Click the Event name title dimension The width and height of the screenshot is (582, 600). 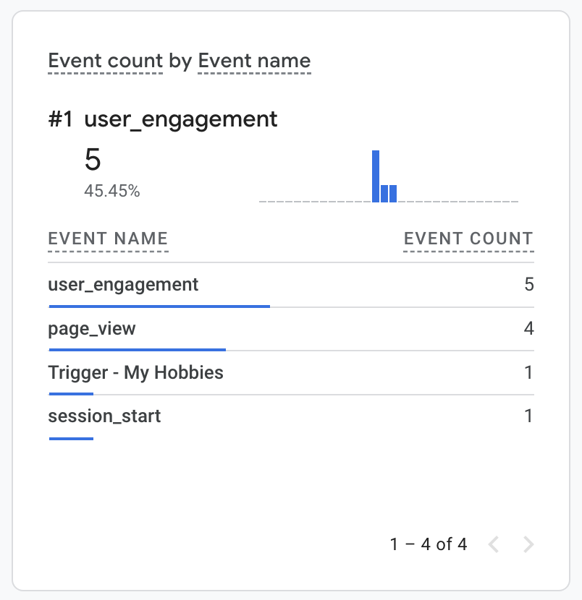point(254,61)
